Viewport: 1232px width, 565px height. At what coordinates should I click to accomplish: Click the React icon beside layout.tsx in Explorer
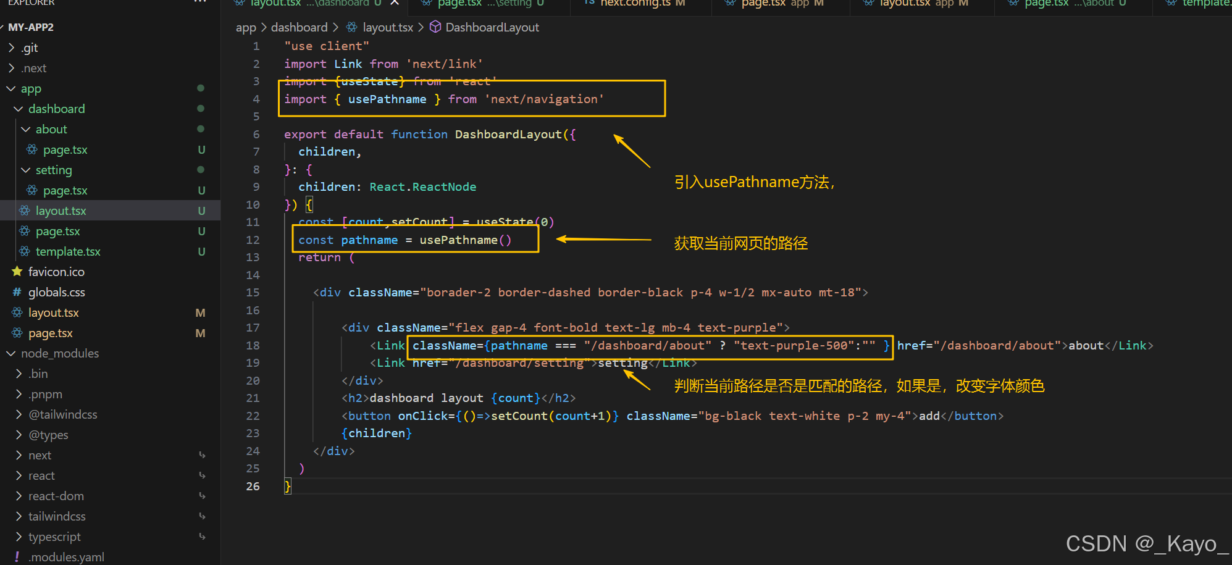[25, 210]
